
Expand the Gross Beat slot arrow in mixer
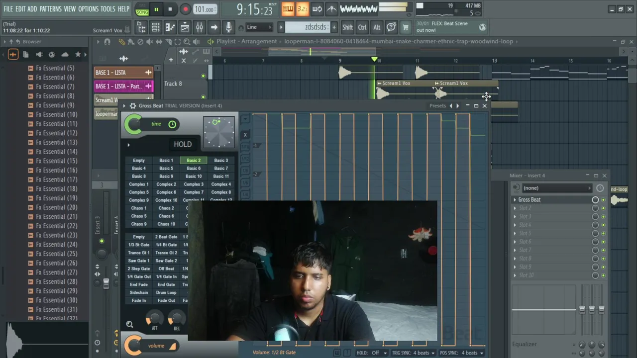515,200
